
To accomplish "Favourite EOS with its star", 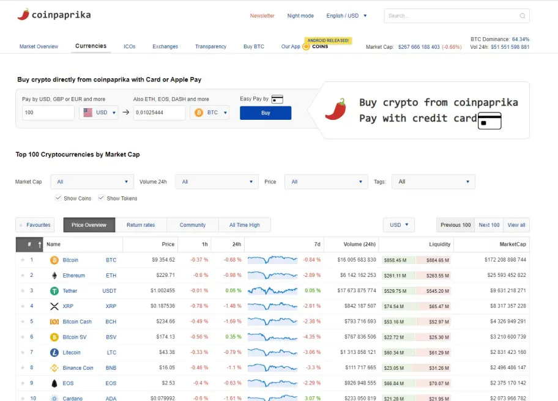I will pyautogui.click(x=23, y=383).
